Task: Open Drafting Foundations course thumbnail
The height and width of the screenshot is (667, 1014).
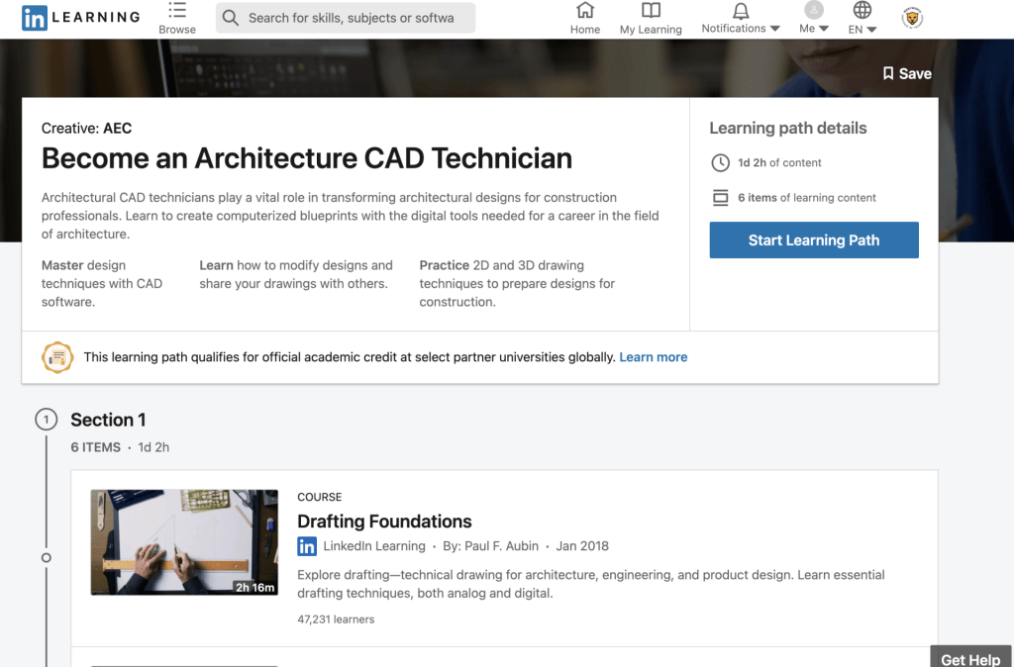Action: pyautogui.click(x=184, y=541)
